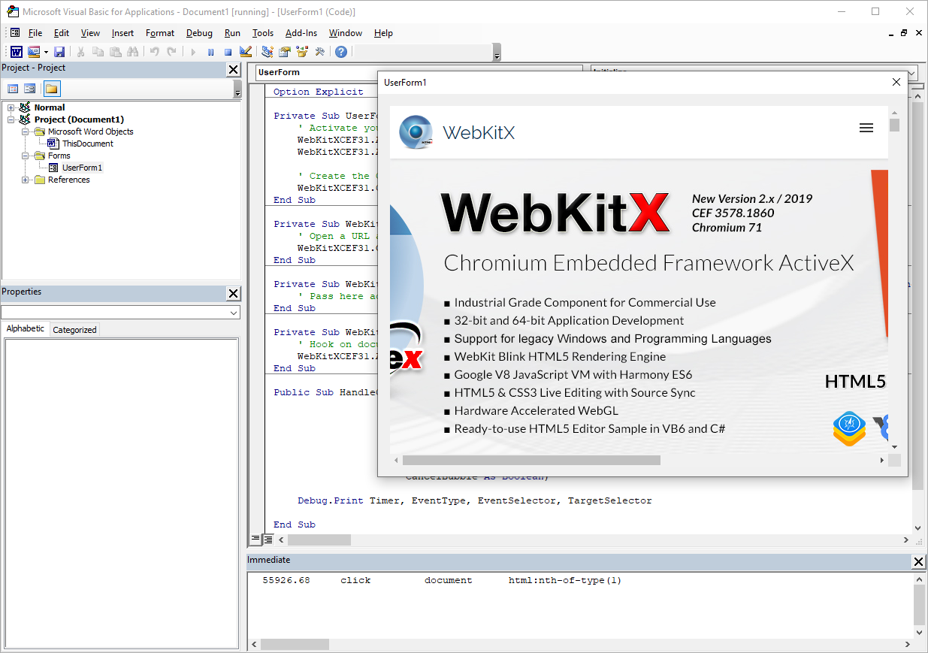Click the code window horizontal scrollbar thumb
Viewport: 928px width, 653px height.
(x=319, y=540)
